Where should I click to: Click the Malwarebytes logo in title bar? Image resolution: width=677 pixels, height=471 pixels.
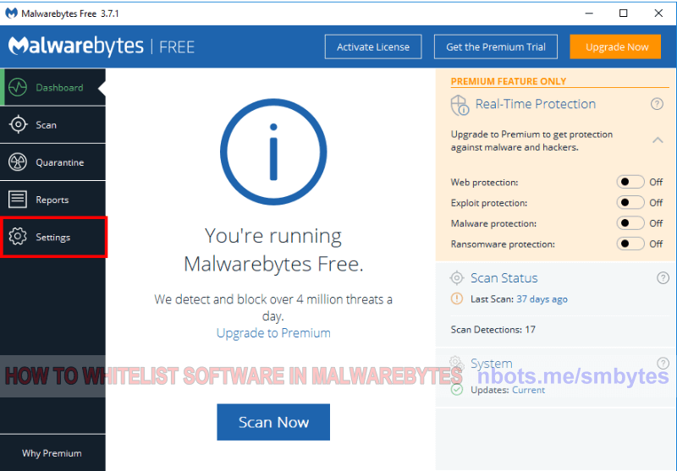11,14
